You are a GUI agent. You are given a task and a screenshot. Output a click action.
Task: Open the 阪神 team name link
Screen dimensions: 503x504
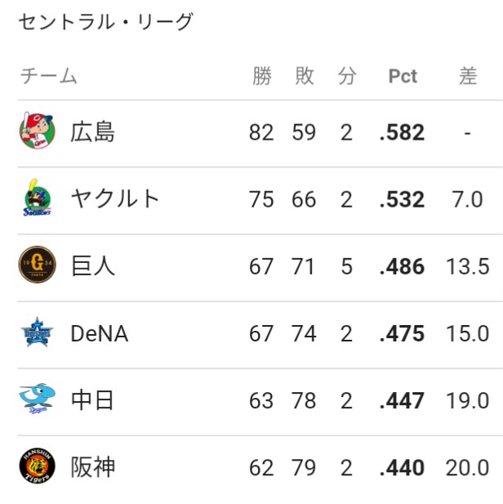tap(92, 467)
